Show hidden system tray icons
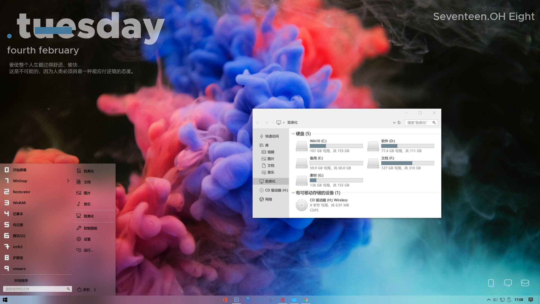Screen dimensions: 540x304 pos(489,300)
